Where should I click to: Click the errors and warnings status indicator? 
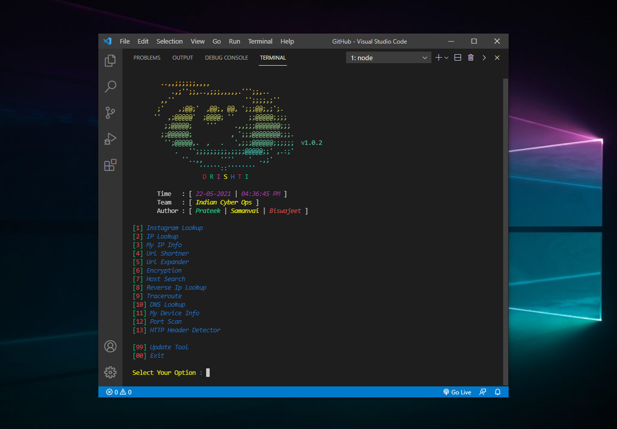coord(118,392)
